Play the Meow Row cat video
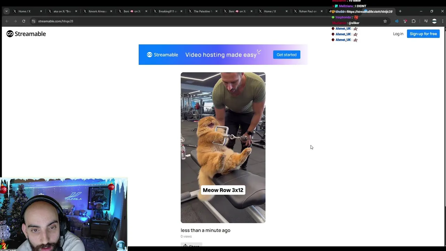446x251 pixels. tap(223, 147)
